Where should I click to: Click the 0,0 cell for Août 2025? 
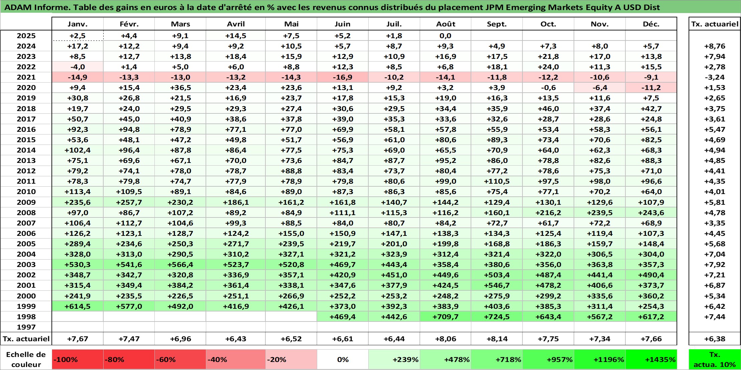(446, 36)
